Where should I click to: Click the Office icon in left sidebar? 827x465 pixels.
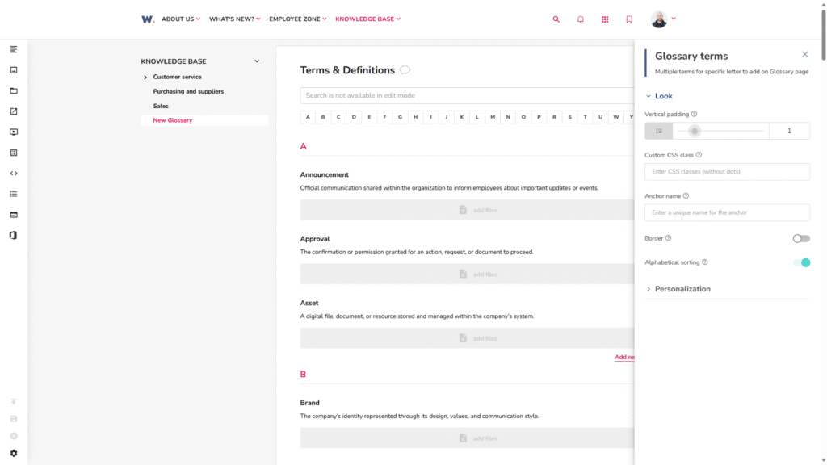click(x=14, y=235)
